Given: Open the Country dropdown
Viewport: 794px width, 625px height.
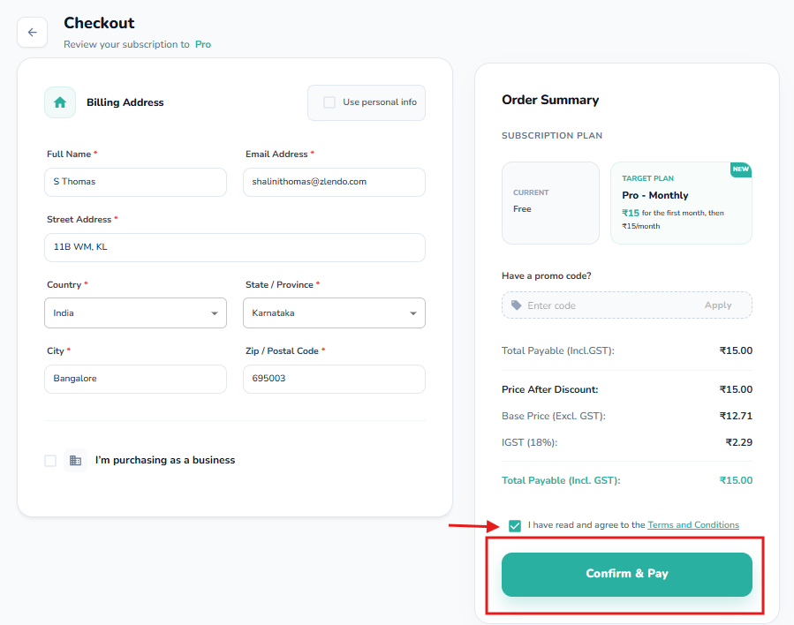Looking at the screenshot, I should click(x=135, y=312).
